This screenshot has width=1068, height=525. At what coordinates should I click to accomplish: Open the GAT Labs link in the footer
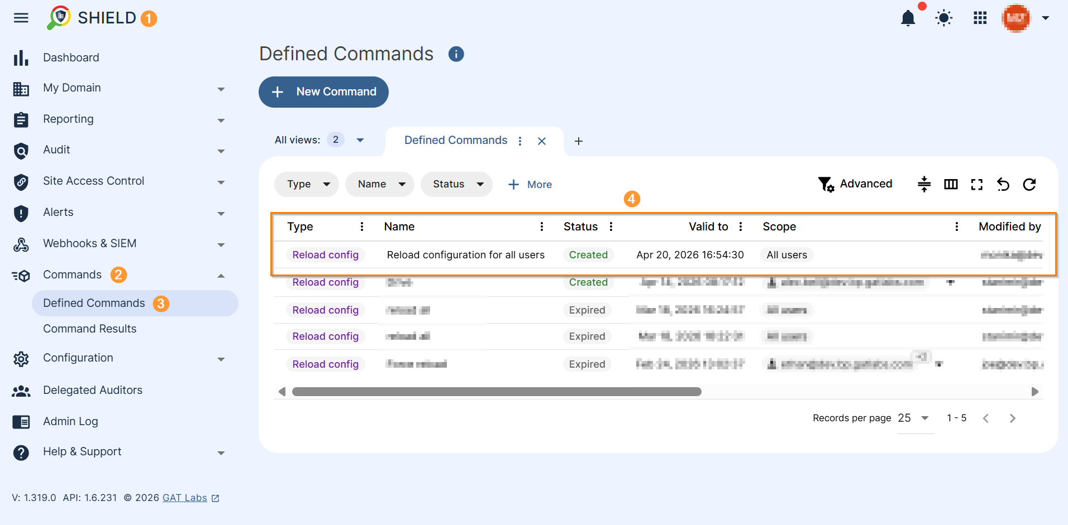tap(185, 497)
